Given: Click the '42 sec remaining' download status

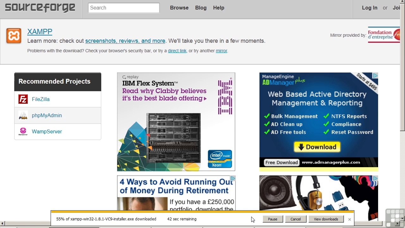Looking at the screenshot, I should (182, 219).
